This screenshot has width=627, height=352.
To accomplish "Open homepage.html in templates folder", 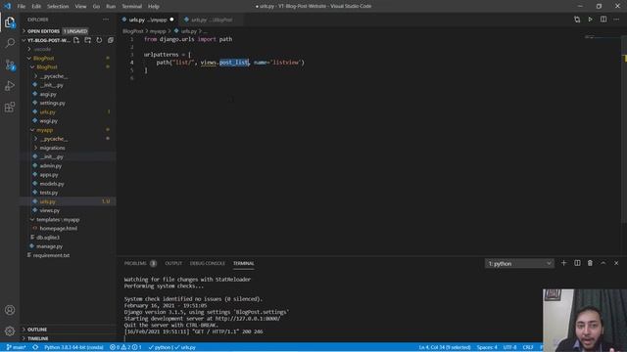I will coord(59,228).
